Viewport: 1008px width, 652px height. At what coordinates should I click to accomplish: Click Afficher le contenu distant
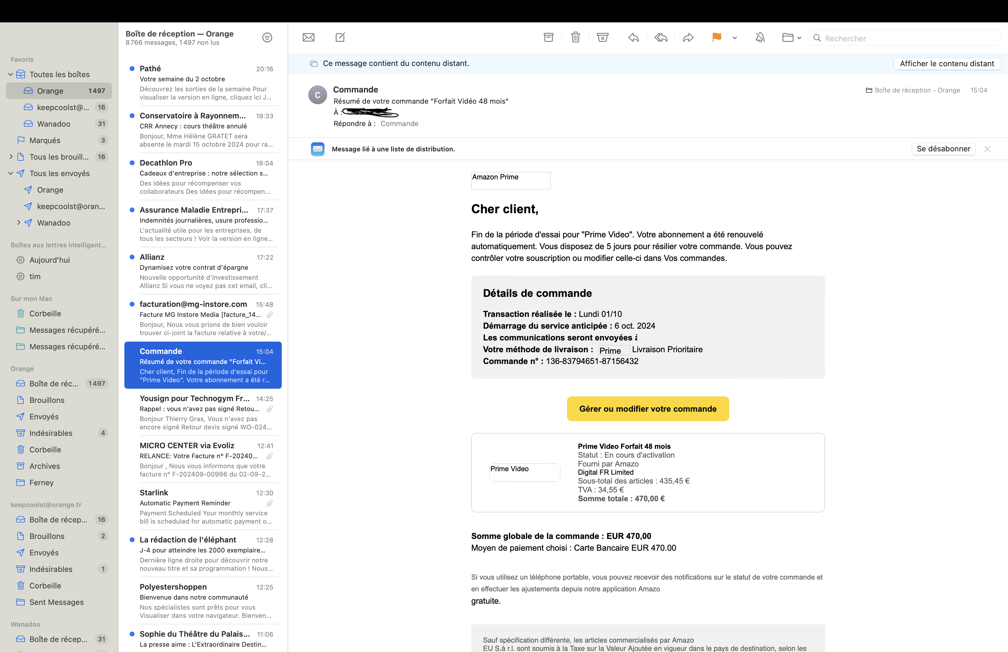[947, 64]
